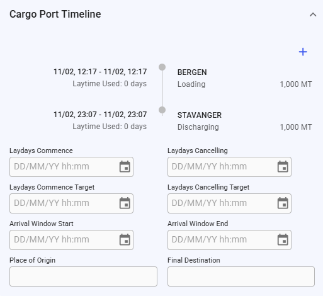Select the BERGEN port name

pyautogui.click(x=192, y=72)
